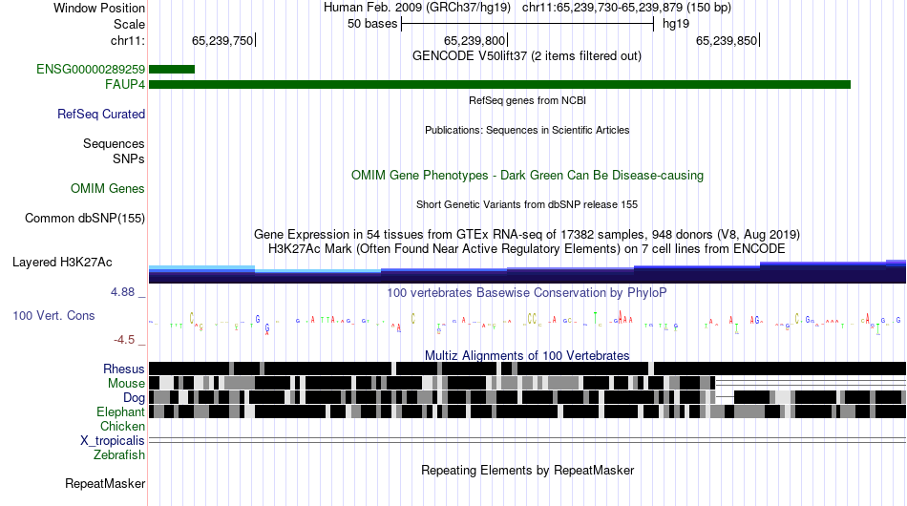This screenshot has width=907, height=506.
Task: Click the ENSG00000289259 gene label
Action: [91, 70]
